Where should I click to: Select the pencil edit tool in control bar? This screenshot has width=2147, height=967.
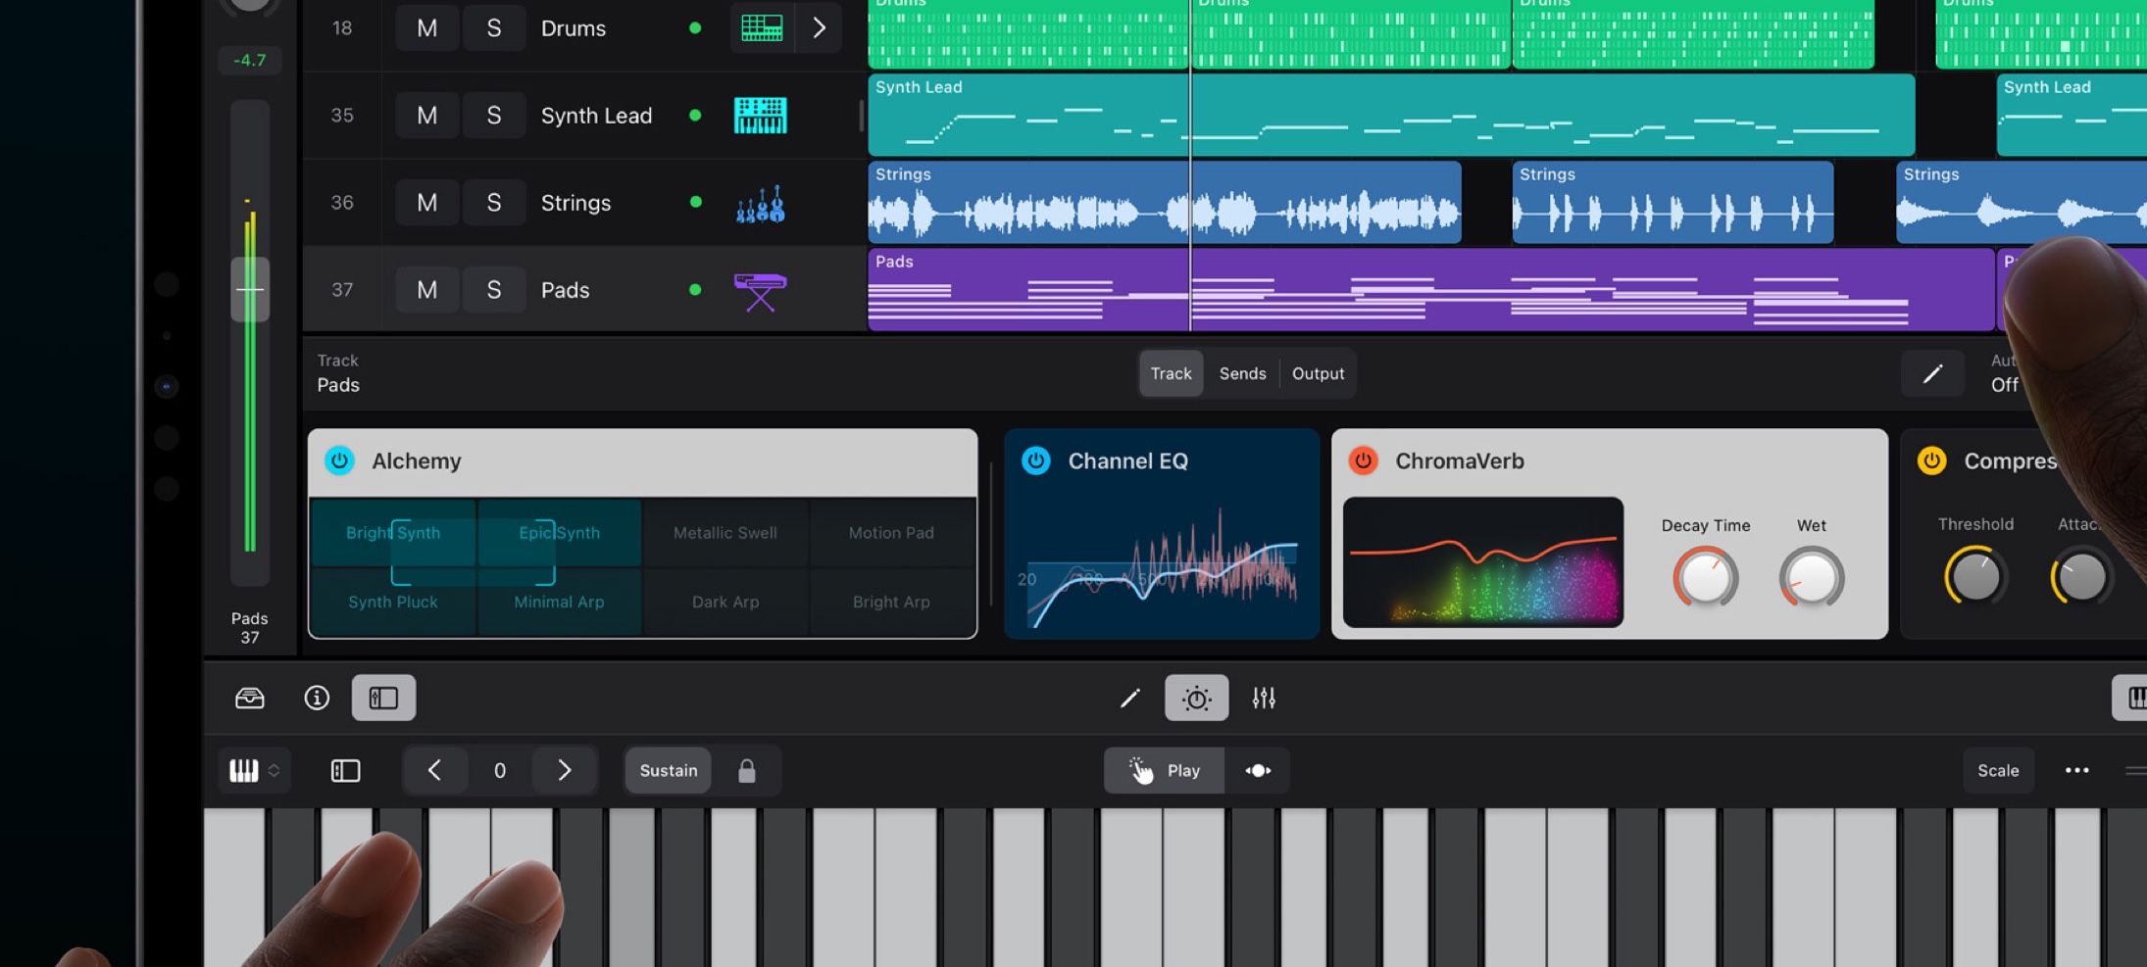[1130, 698]
